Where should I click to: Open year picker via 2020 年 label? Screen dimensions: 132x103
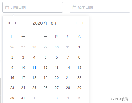coord(40,23)
